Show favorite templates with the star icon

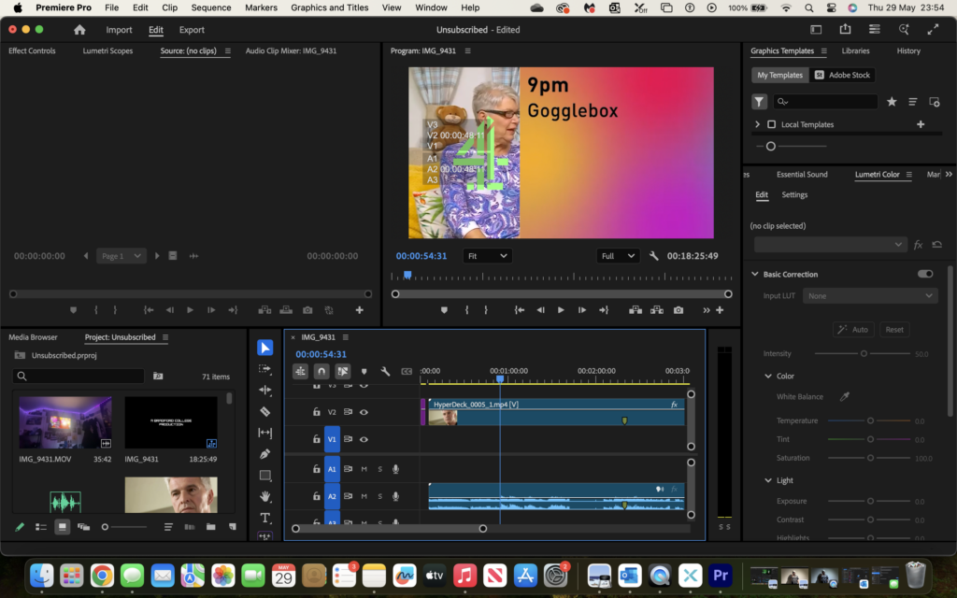(x=892, y=102)
